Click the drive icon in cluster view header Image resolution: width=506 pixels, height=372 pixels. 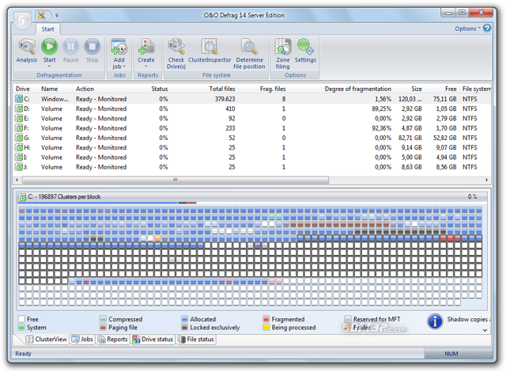[x=22, y=196]
